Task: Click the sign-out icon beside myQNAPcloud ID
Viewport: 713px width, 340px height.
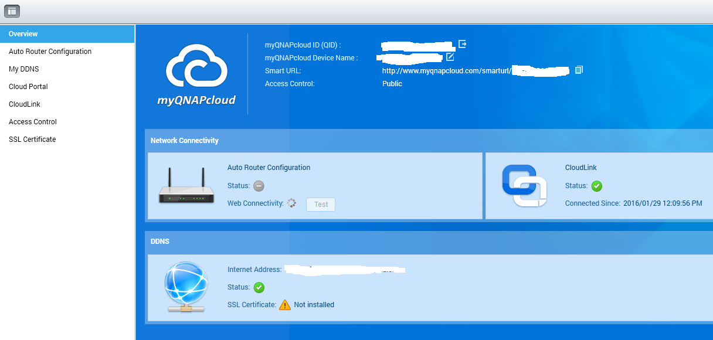Action: click(463, 44)
